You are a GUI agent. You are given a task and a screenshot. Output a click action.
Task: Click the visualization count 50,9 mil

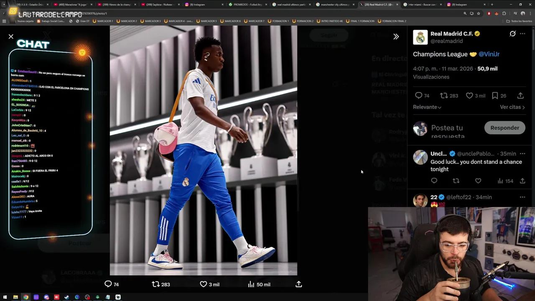487,69
